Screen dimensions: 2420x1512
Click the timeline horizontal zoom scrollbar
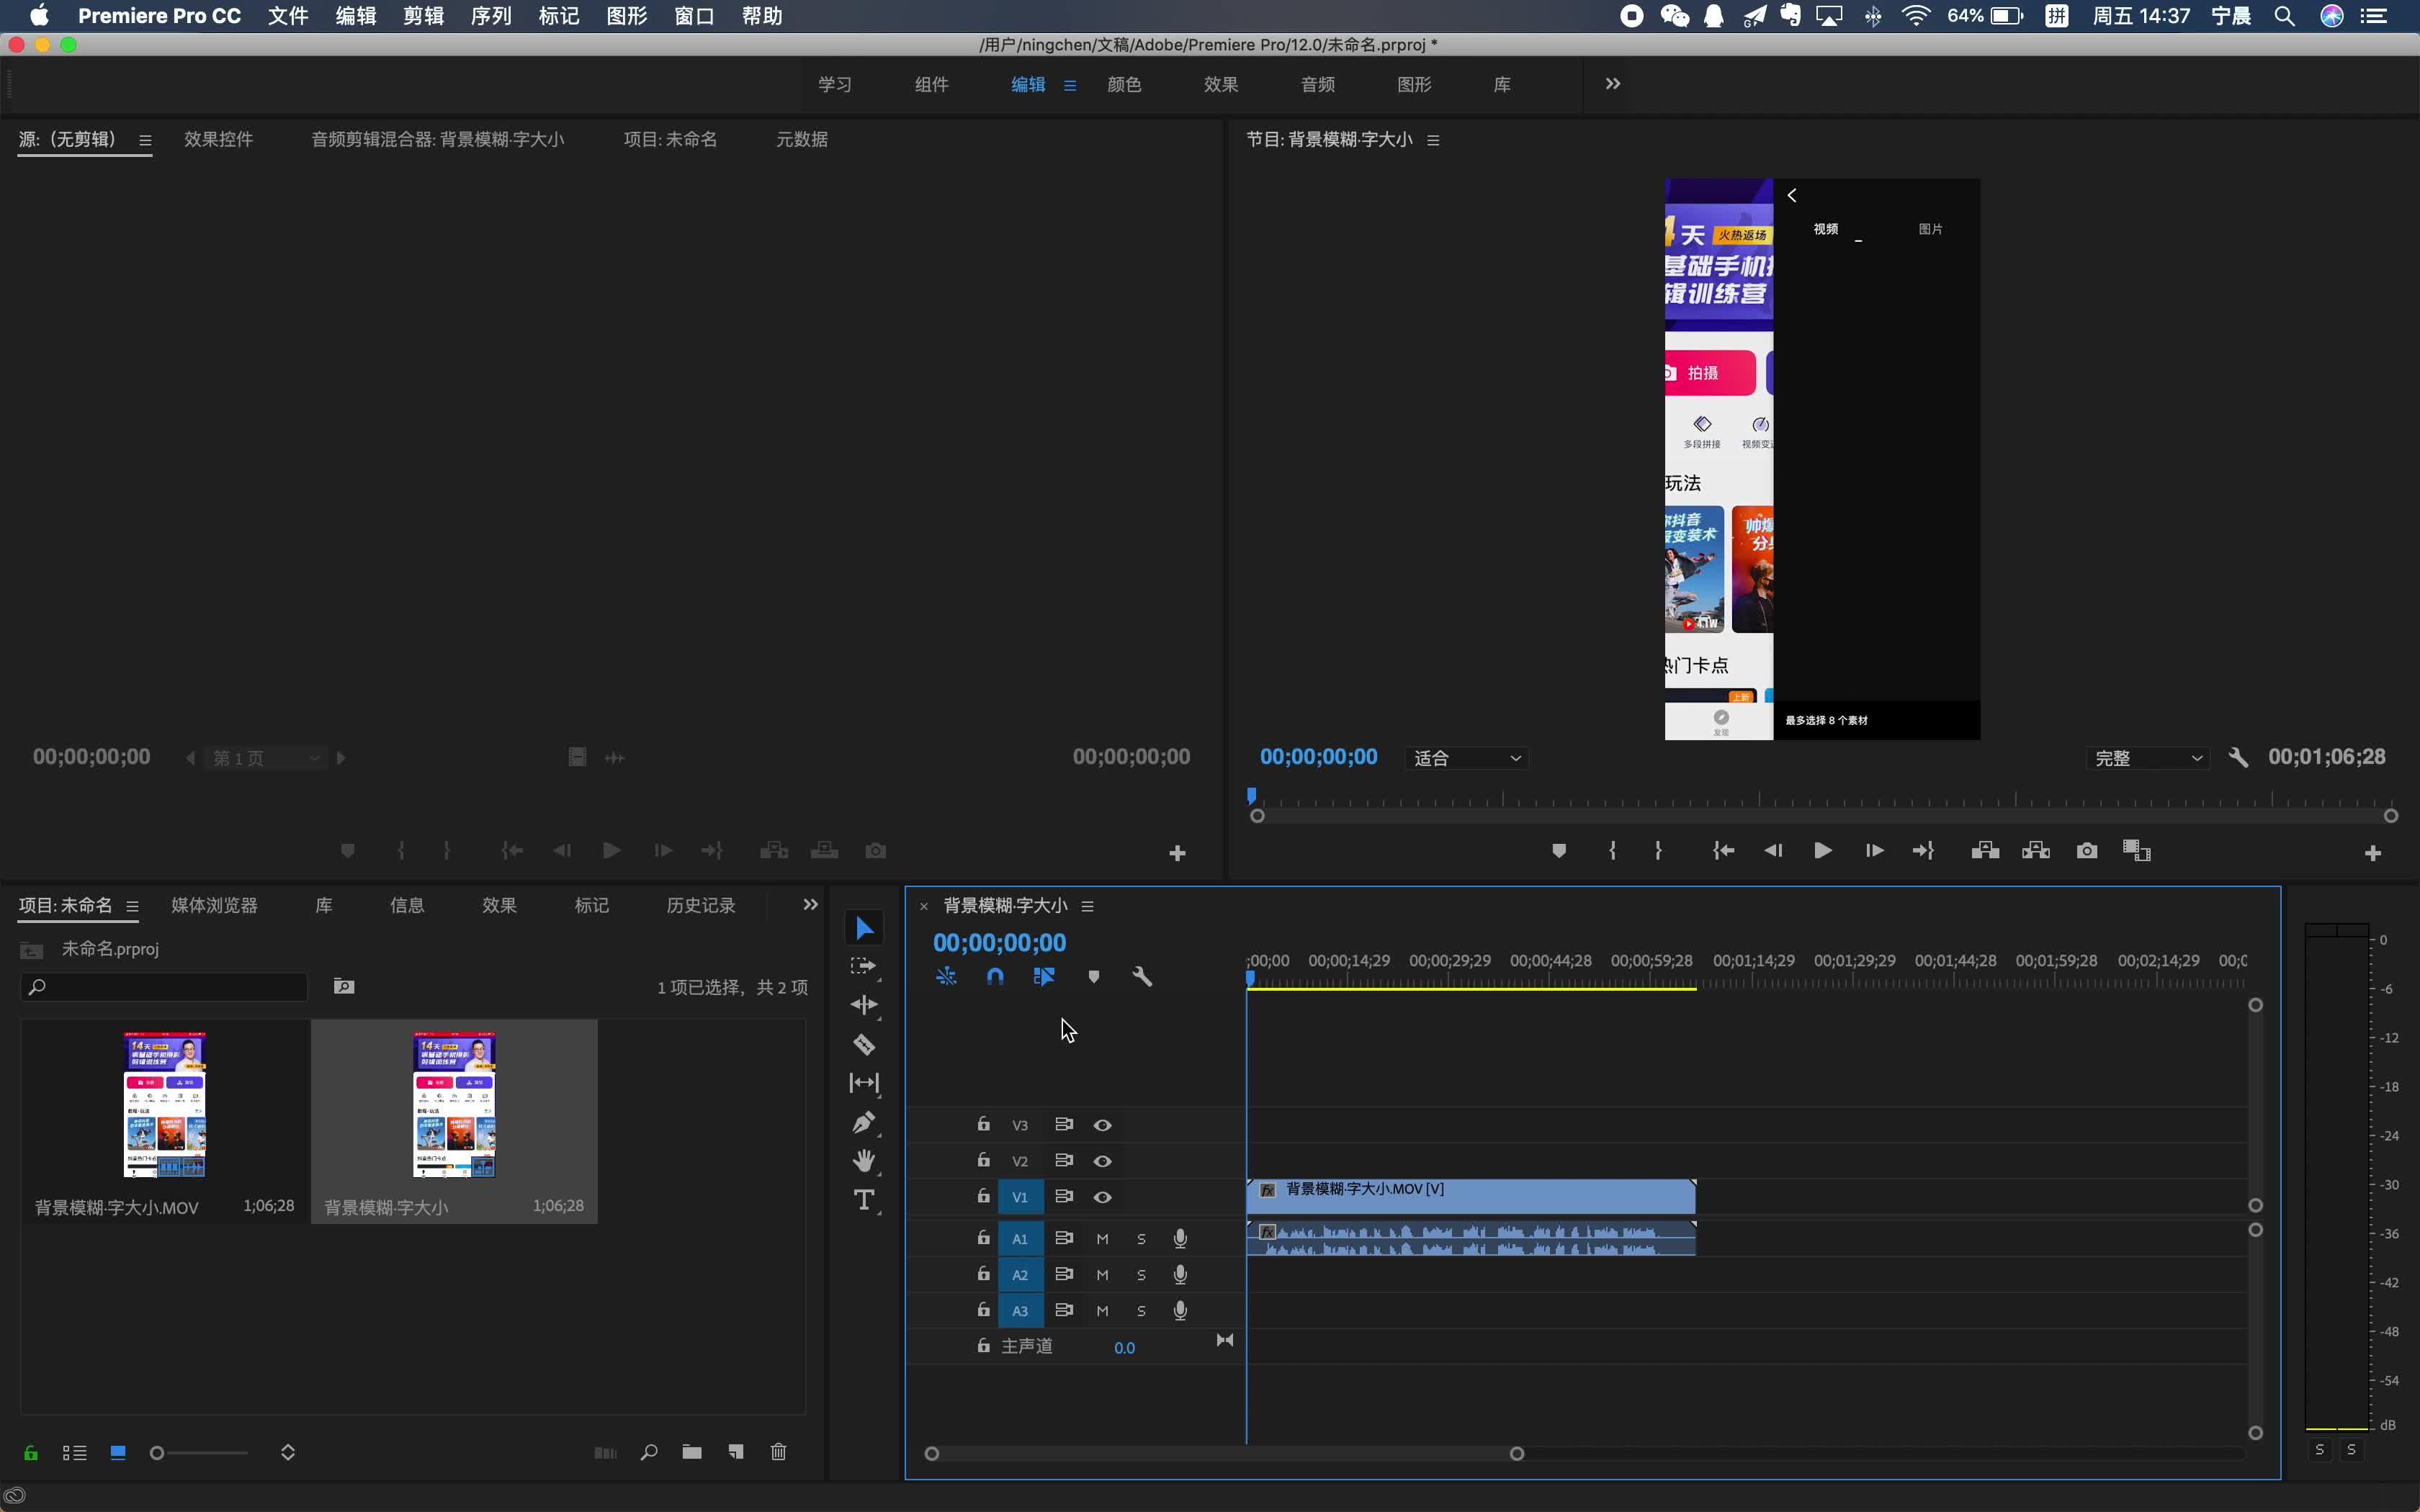coord(1224,1453)
